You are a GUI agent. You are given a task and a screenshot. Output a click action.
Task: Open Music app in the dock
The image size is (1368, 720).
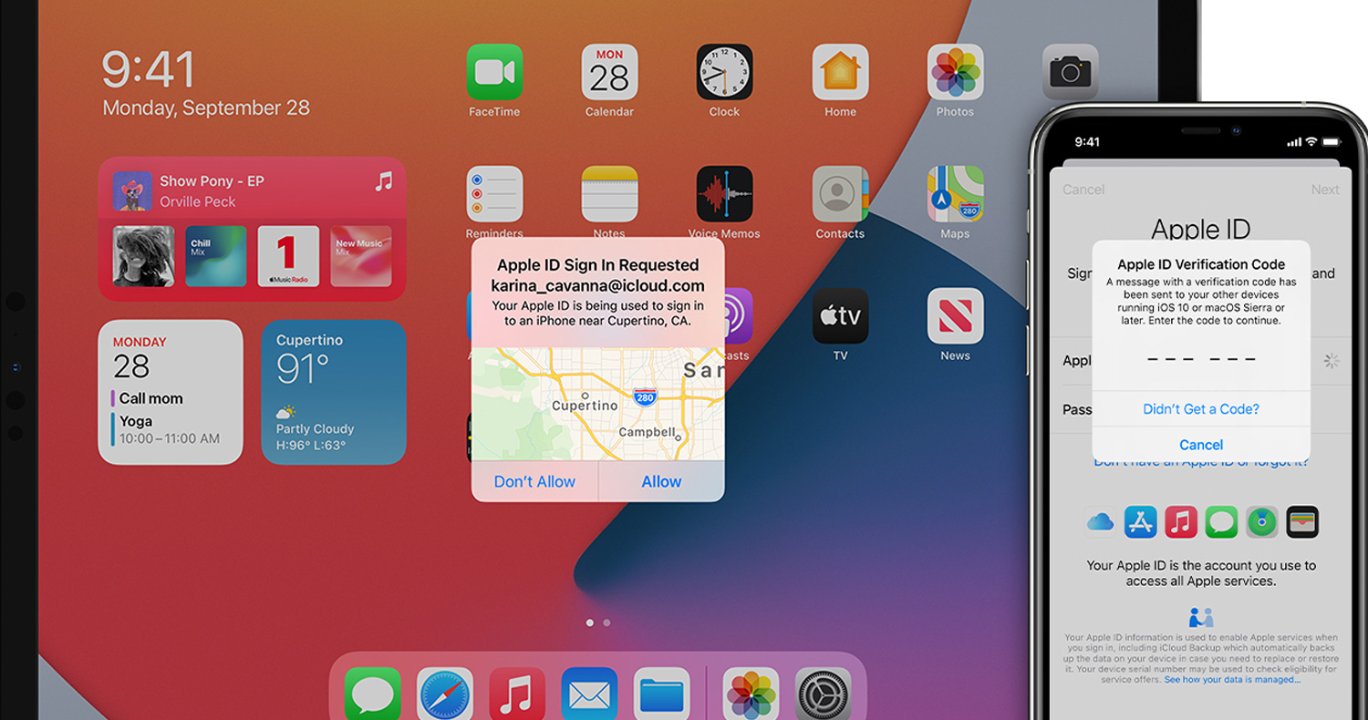point(517,694)
